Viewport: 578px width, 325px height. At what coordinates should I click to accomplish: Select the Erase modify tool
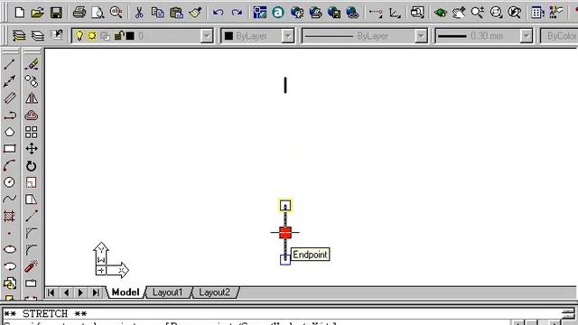tap(32, 64)
